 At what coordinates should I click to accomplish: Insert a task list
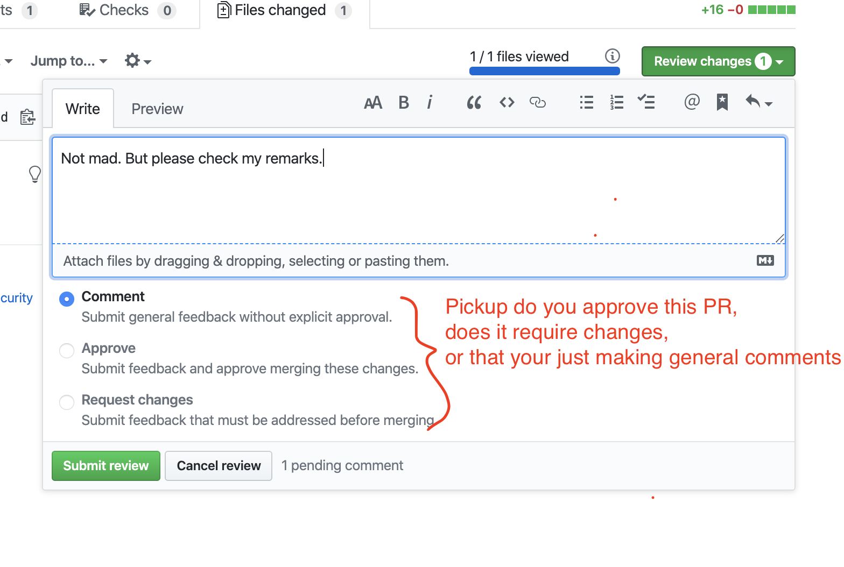coord(646,102)
